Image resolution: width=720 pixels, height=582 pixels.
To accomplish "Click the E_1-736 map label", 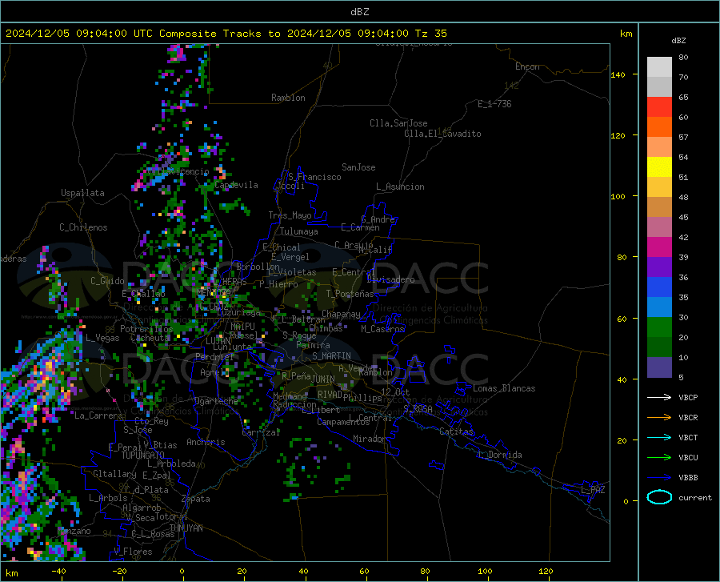I will 494,104.
